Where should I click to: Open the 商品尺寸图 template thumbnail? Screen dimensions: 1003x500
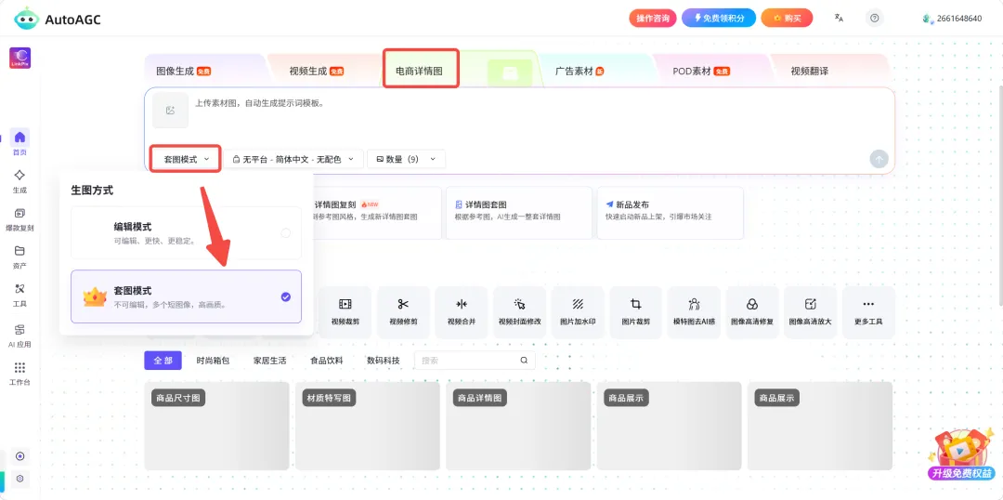click(216, 427)
